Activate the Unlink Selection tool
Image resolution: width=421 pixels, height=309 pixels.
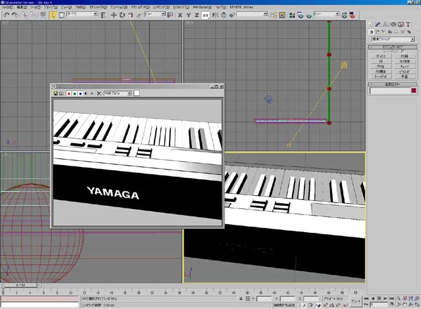pyautogui.click(x=34, y=15)
